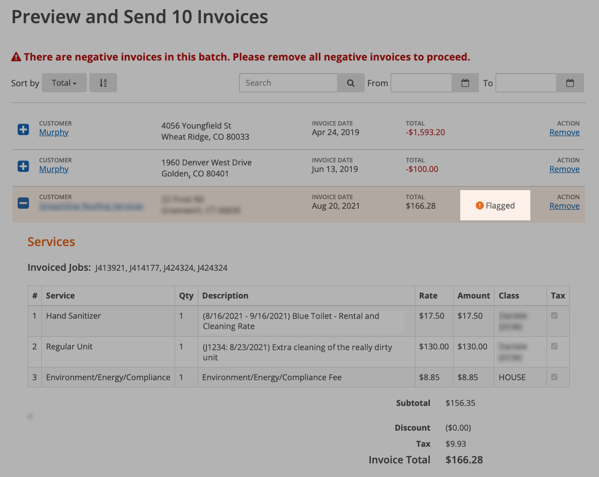Open the To date calendar picker

click(570, 83)
